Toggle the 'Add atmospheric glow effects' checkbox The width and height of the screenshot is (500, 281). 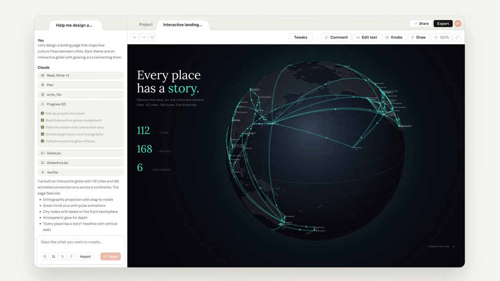[43, 141]
